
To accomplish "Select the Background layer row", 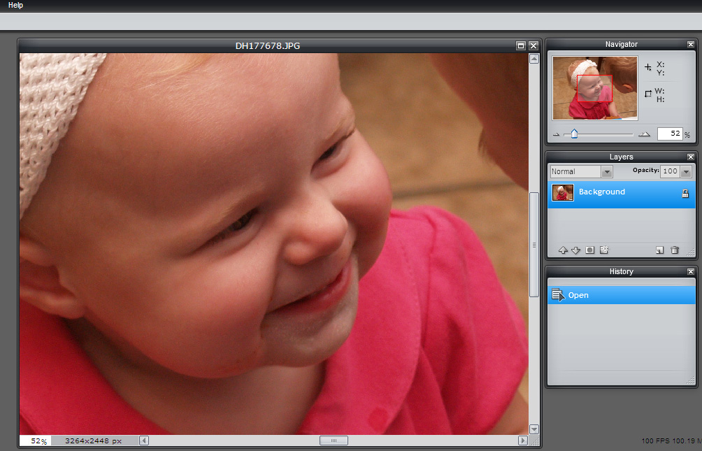I will 622,194.
